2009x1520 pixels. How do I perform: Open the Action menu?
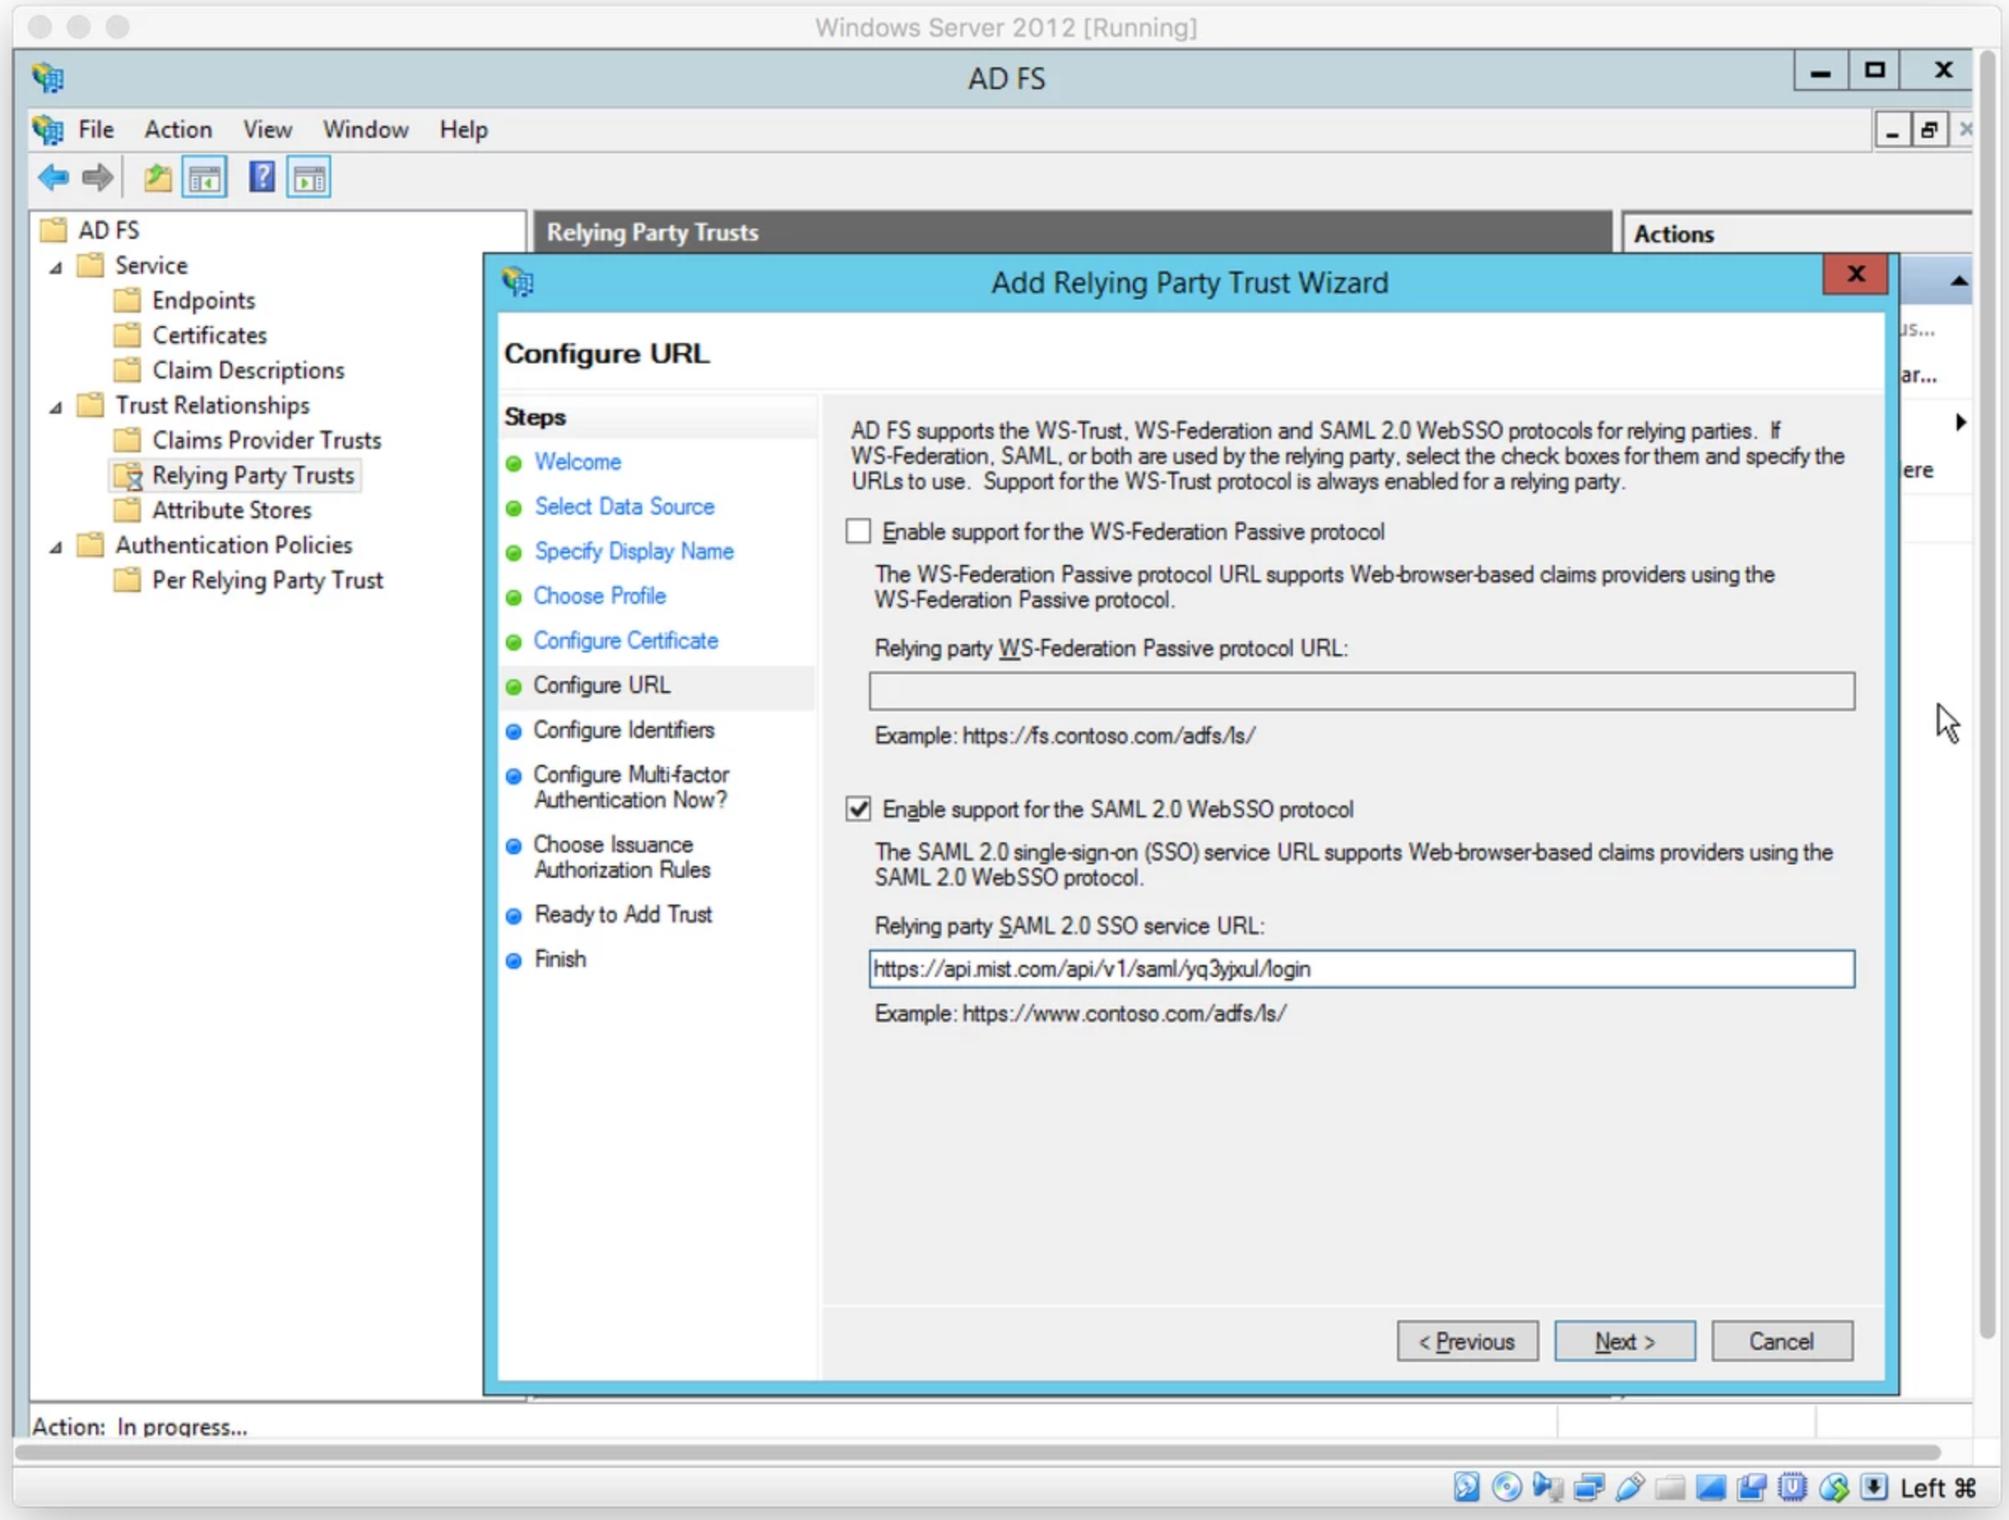(x=178, y=130)
